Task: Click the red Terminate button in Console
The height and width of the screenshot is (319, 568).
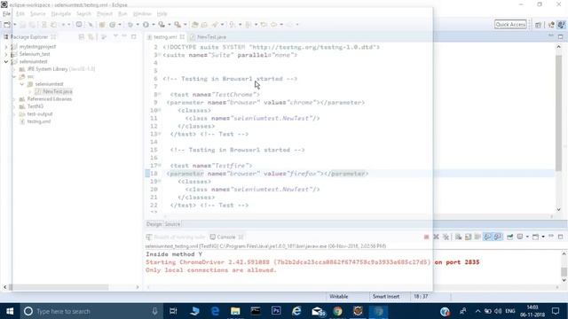Action: pyautogui.click(x=426, y=237)
